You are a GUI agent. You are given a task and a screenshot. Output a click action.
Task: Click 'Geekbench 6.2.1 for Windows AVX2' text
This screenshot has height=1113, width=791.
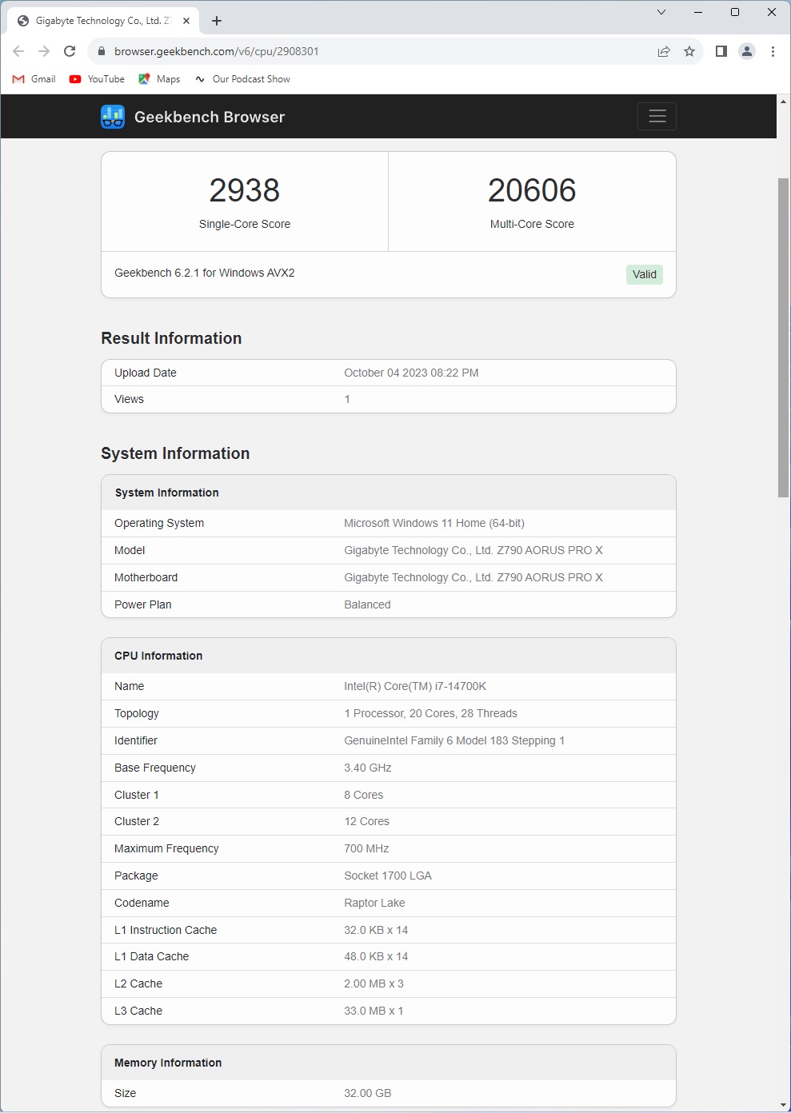click(x=205, y=273)
